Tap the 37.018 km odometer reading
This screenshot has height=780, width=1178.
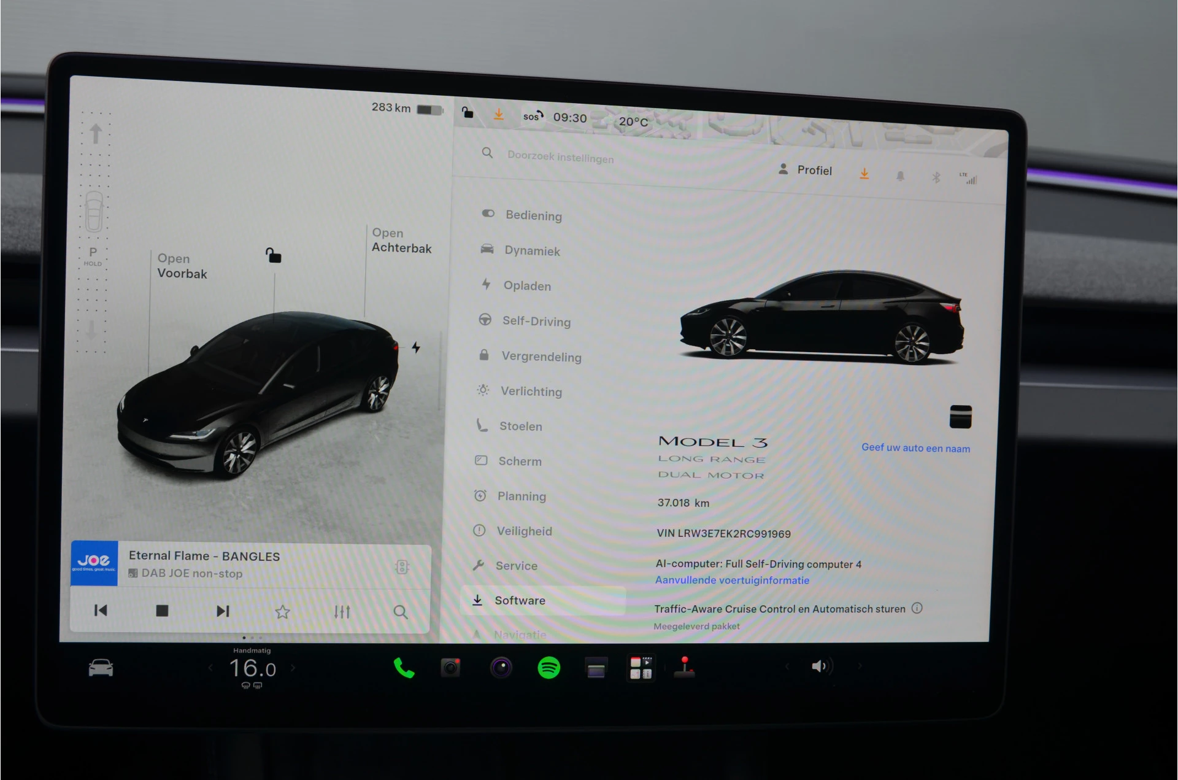683,503
